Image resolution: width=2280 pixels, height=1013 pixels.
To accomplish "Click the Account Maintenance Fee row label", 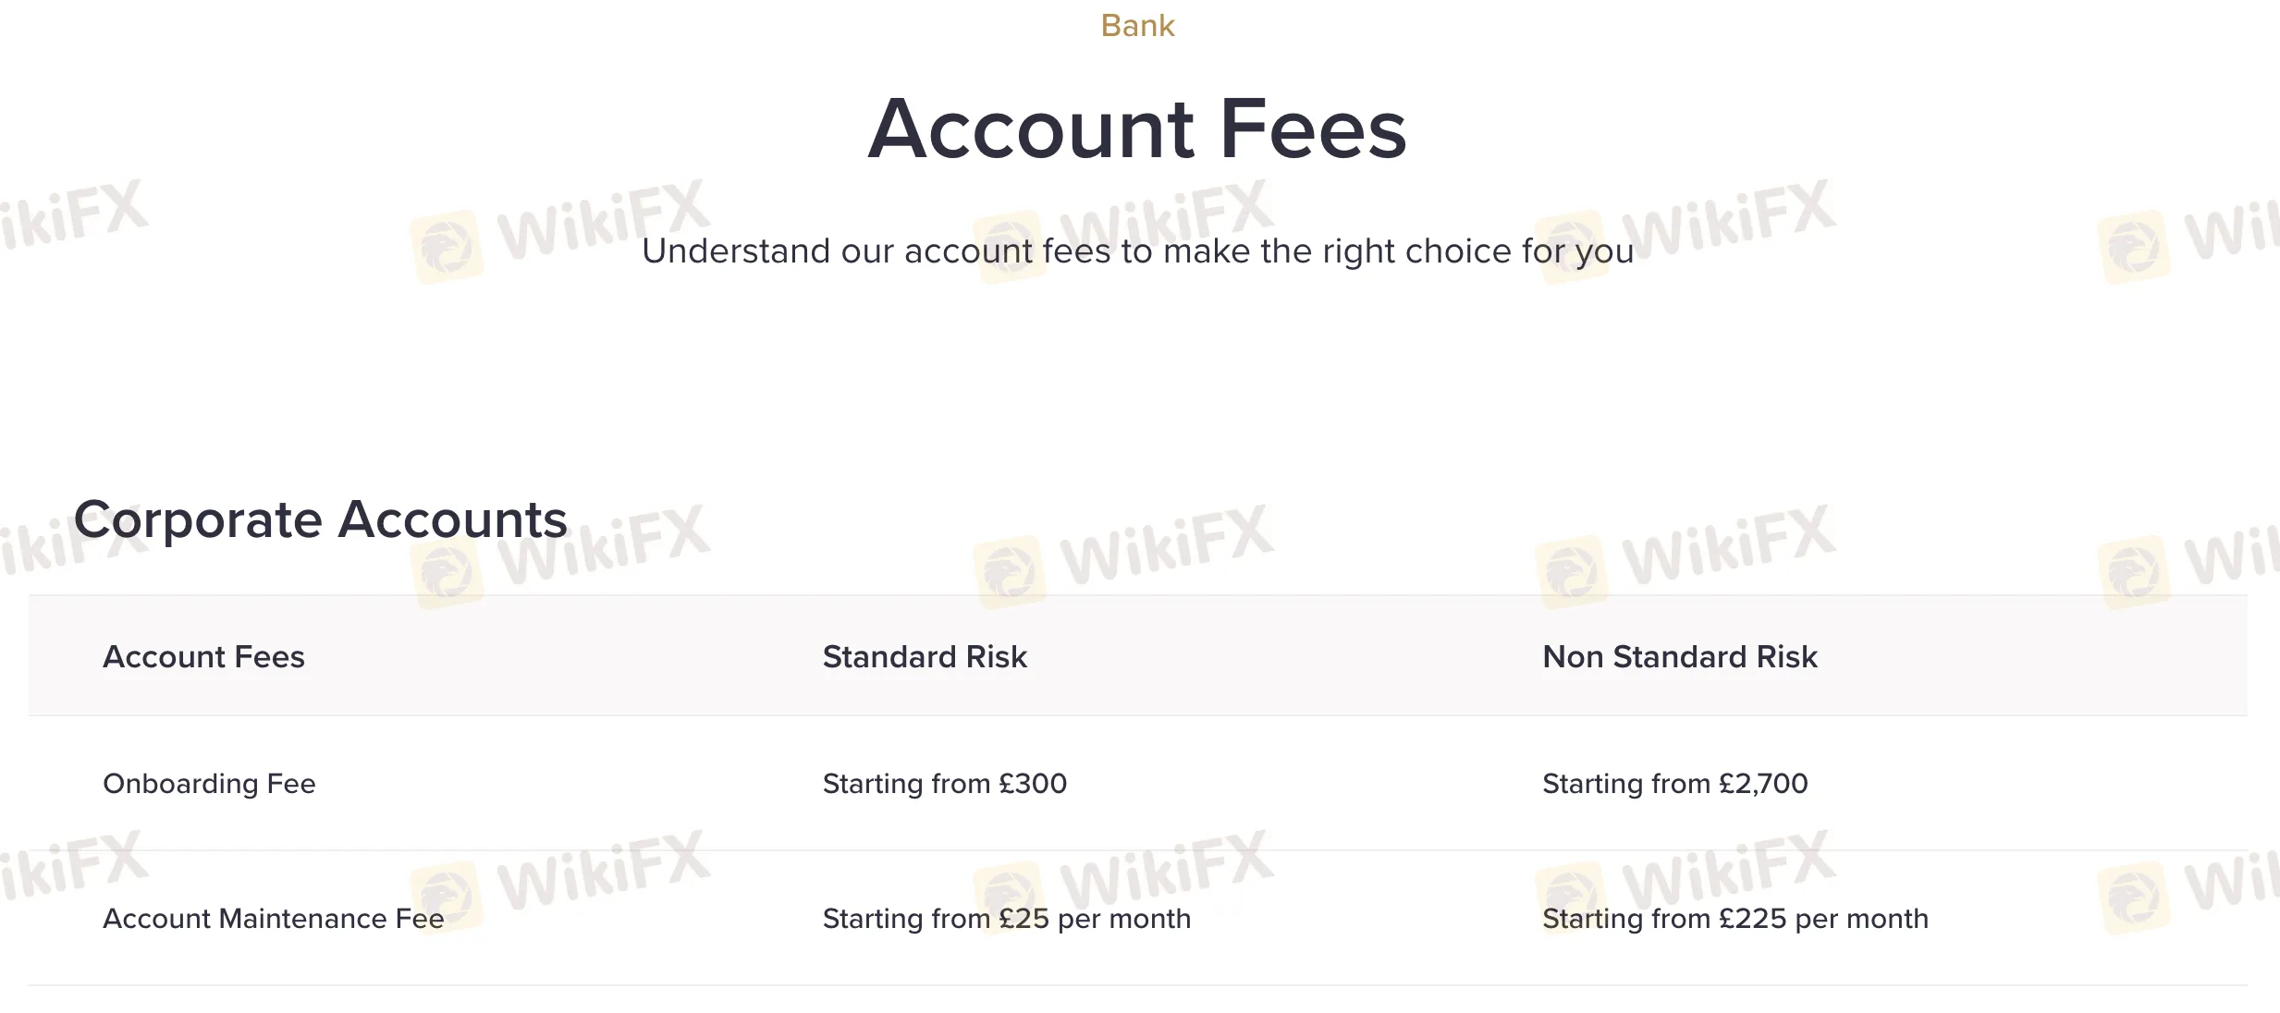I will (x=273, y=919).
